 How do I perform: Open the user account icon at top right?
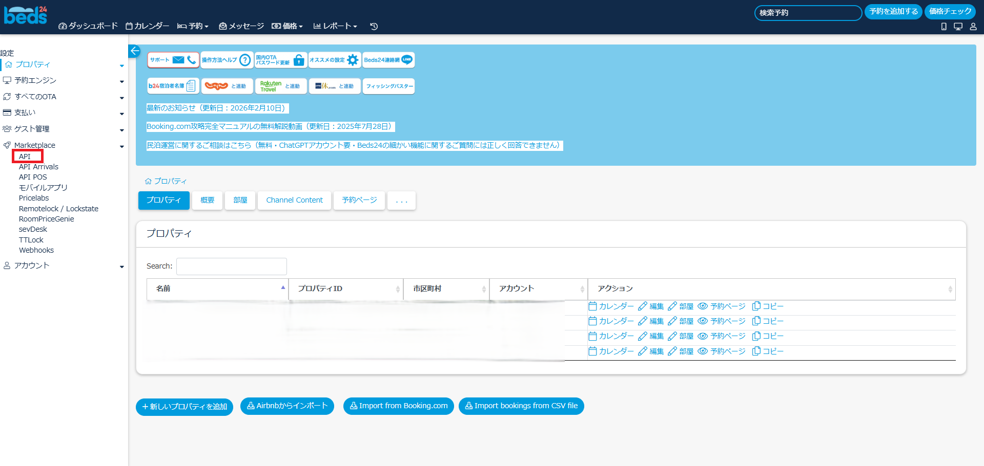coord(973,27)
